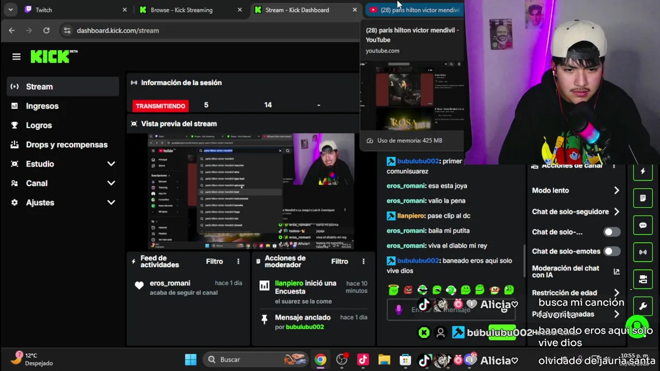Open Ingresos in the sidebar
This screenshot has height=371, width=660.
click(x=63, y=106)
